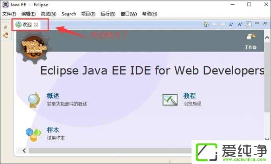The image size is (271, 164).
Task: Close the 欢迎 tab with its X
Action: 36,25
